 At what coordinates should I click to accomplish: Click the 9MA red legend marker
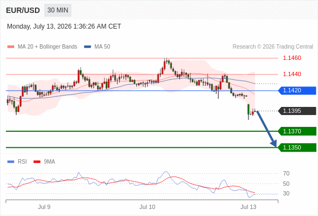coord(37,162)
